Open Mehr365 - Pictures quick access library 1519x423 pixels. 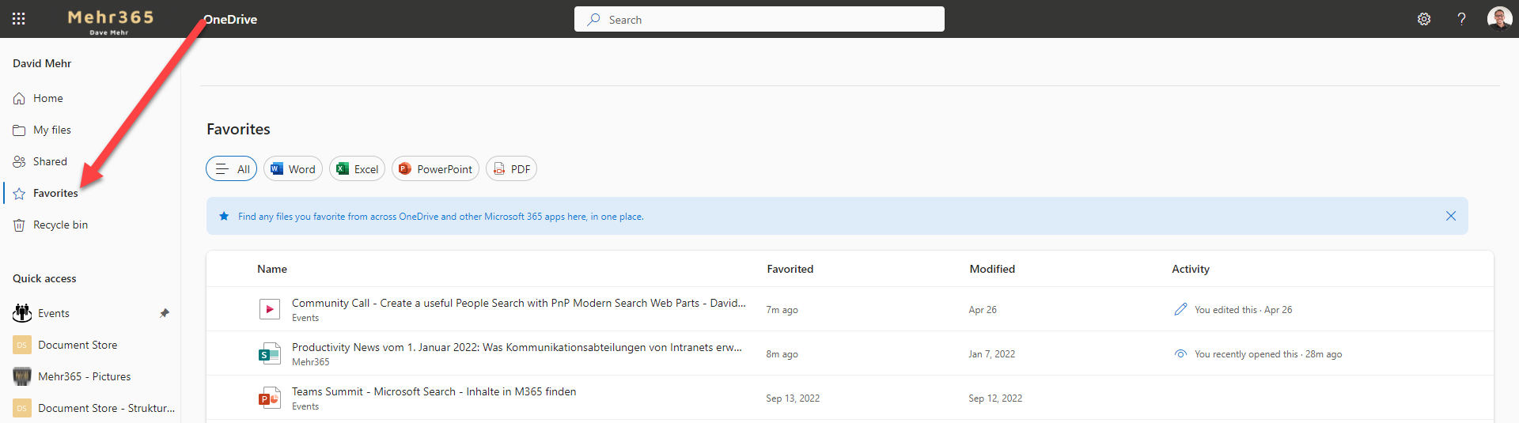click(x=85, y=376)
